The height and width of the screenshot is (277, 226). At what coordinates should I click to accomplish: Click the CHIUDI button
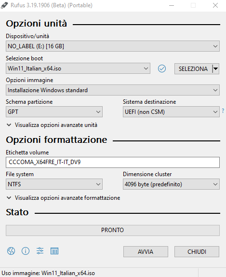[x=197, y=251]
